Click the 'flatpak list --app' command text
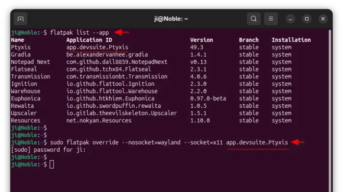 (x=79, y=33)
